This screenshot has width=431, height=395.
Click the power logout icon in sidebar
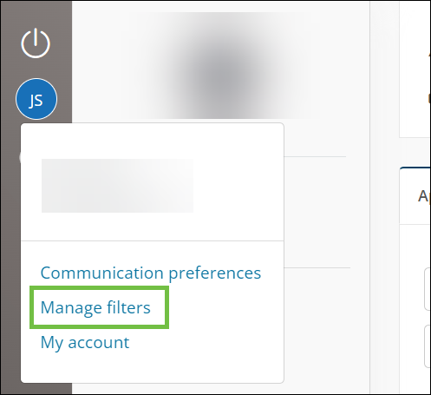[x=36, y=43]
